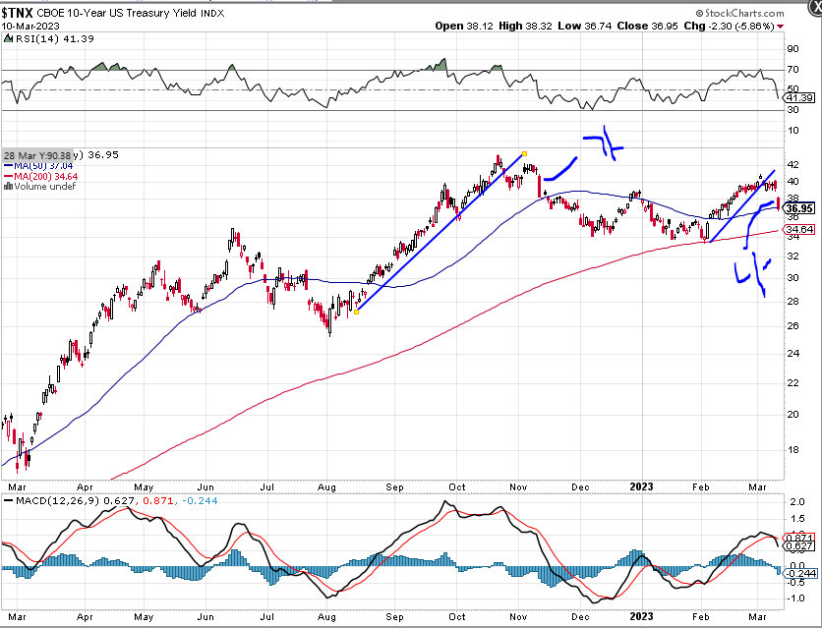Screen dimensions: 822x628
Task: Click the 34.64 red tag on right axis
Action: click(x=799, y=229)
